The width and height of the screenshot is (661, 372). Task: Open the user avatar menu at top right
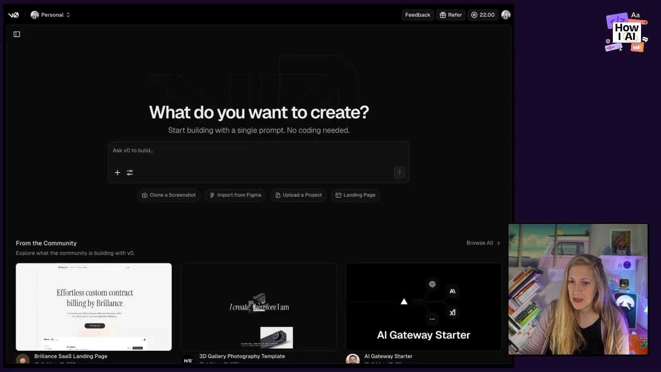pyautogui.click(x=506, y=15)
